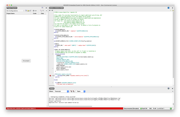The width and height of the screenshot is (180, 117).
Task: Click window icon beside No Configurations dropdown
Action: pos(26,11)
